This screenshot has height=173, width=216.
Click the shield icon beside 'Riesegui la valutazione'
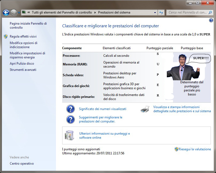[177, 149]
